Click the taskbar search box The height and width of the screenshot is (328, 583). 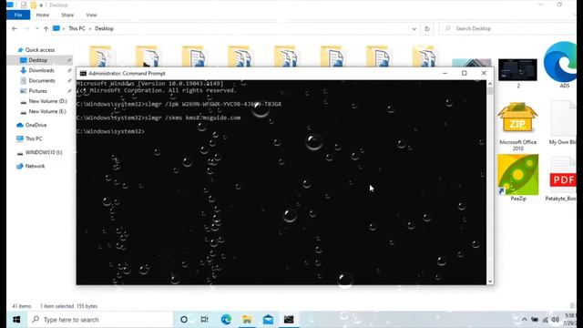coord(99,320)
